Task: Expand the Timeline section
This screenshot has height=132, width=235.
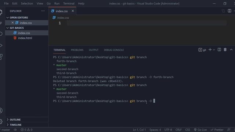Action: (8, 125)
